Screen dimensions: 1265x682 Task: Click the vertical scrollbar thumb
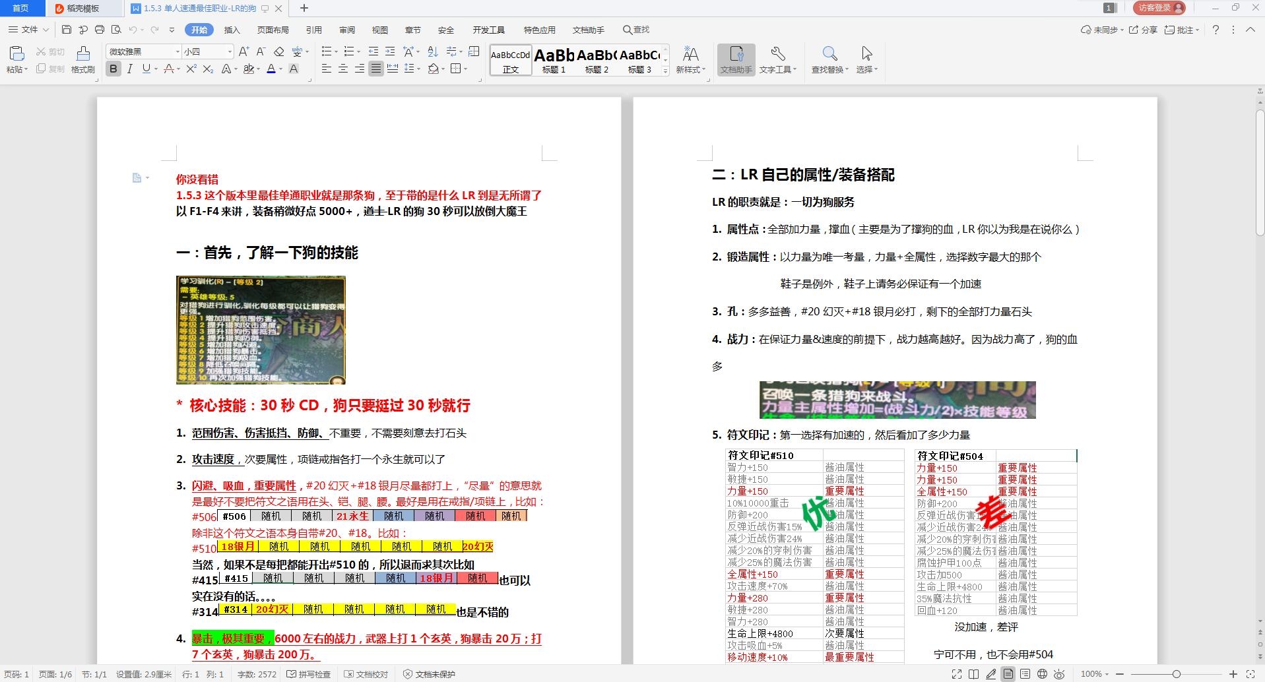1260,173
